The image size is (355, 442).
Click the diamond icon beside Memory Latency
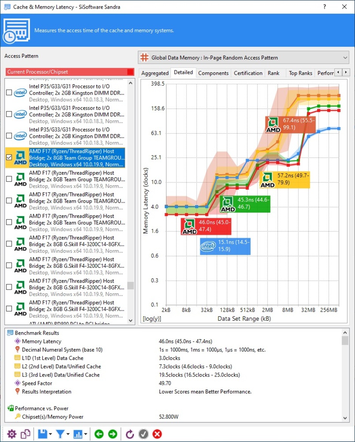point(17,341)
